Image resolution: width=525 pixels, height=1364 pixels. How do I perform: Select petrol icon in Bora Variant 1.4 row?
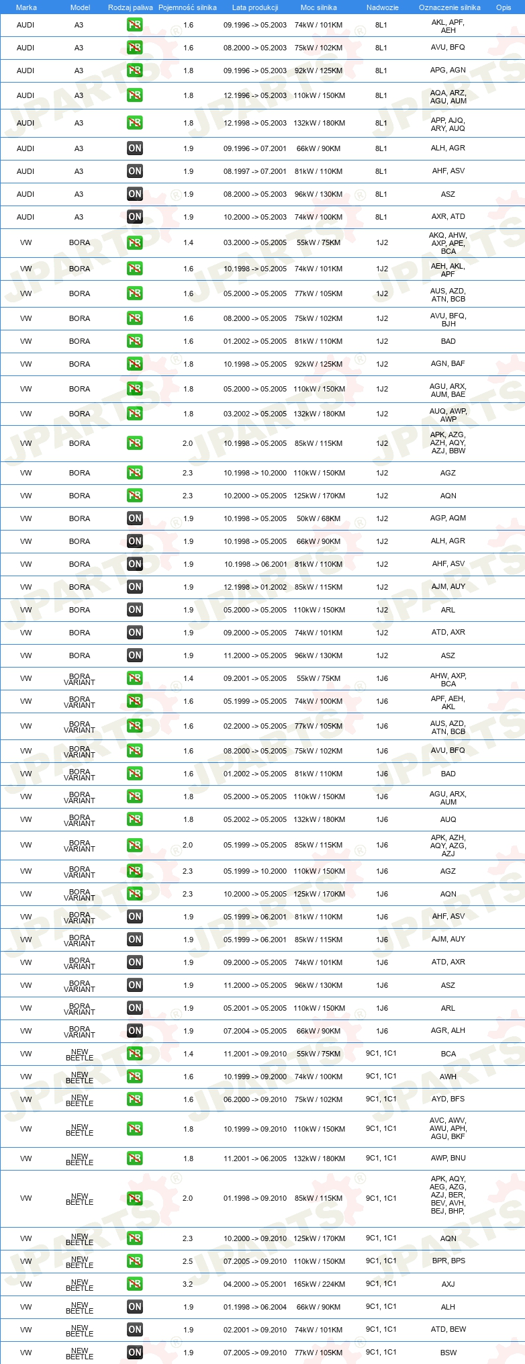(134, 678)
